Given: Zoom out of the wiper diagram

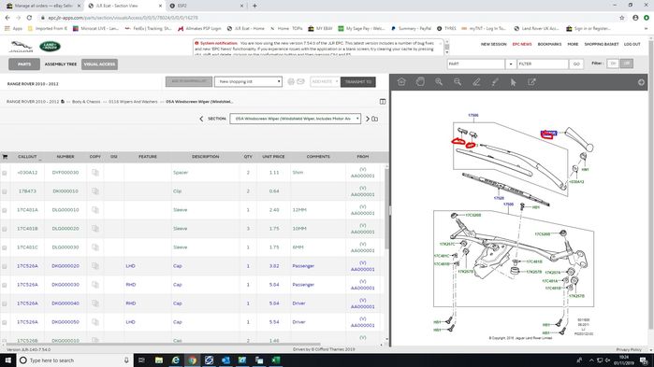Looking at the screenshot, I should coord(458,82).
